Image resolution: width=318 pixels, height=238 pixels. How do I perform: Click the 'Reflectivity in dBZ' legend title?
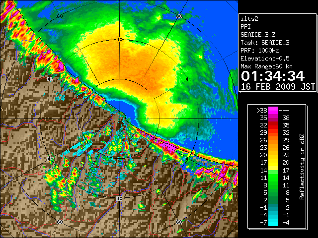pos(302,167)
